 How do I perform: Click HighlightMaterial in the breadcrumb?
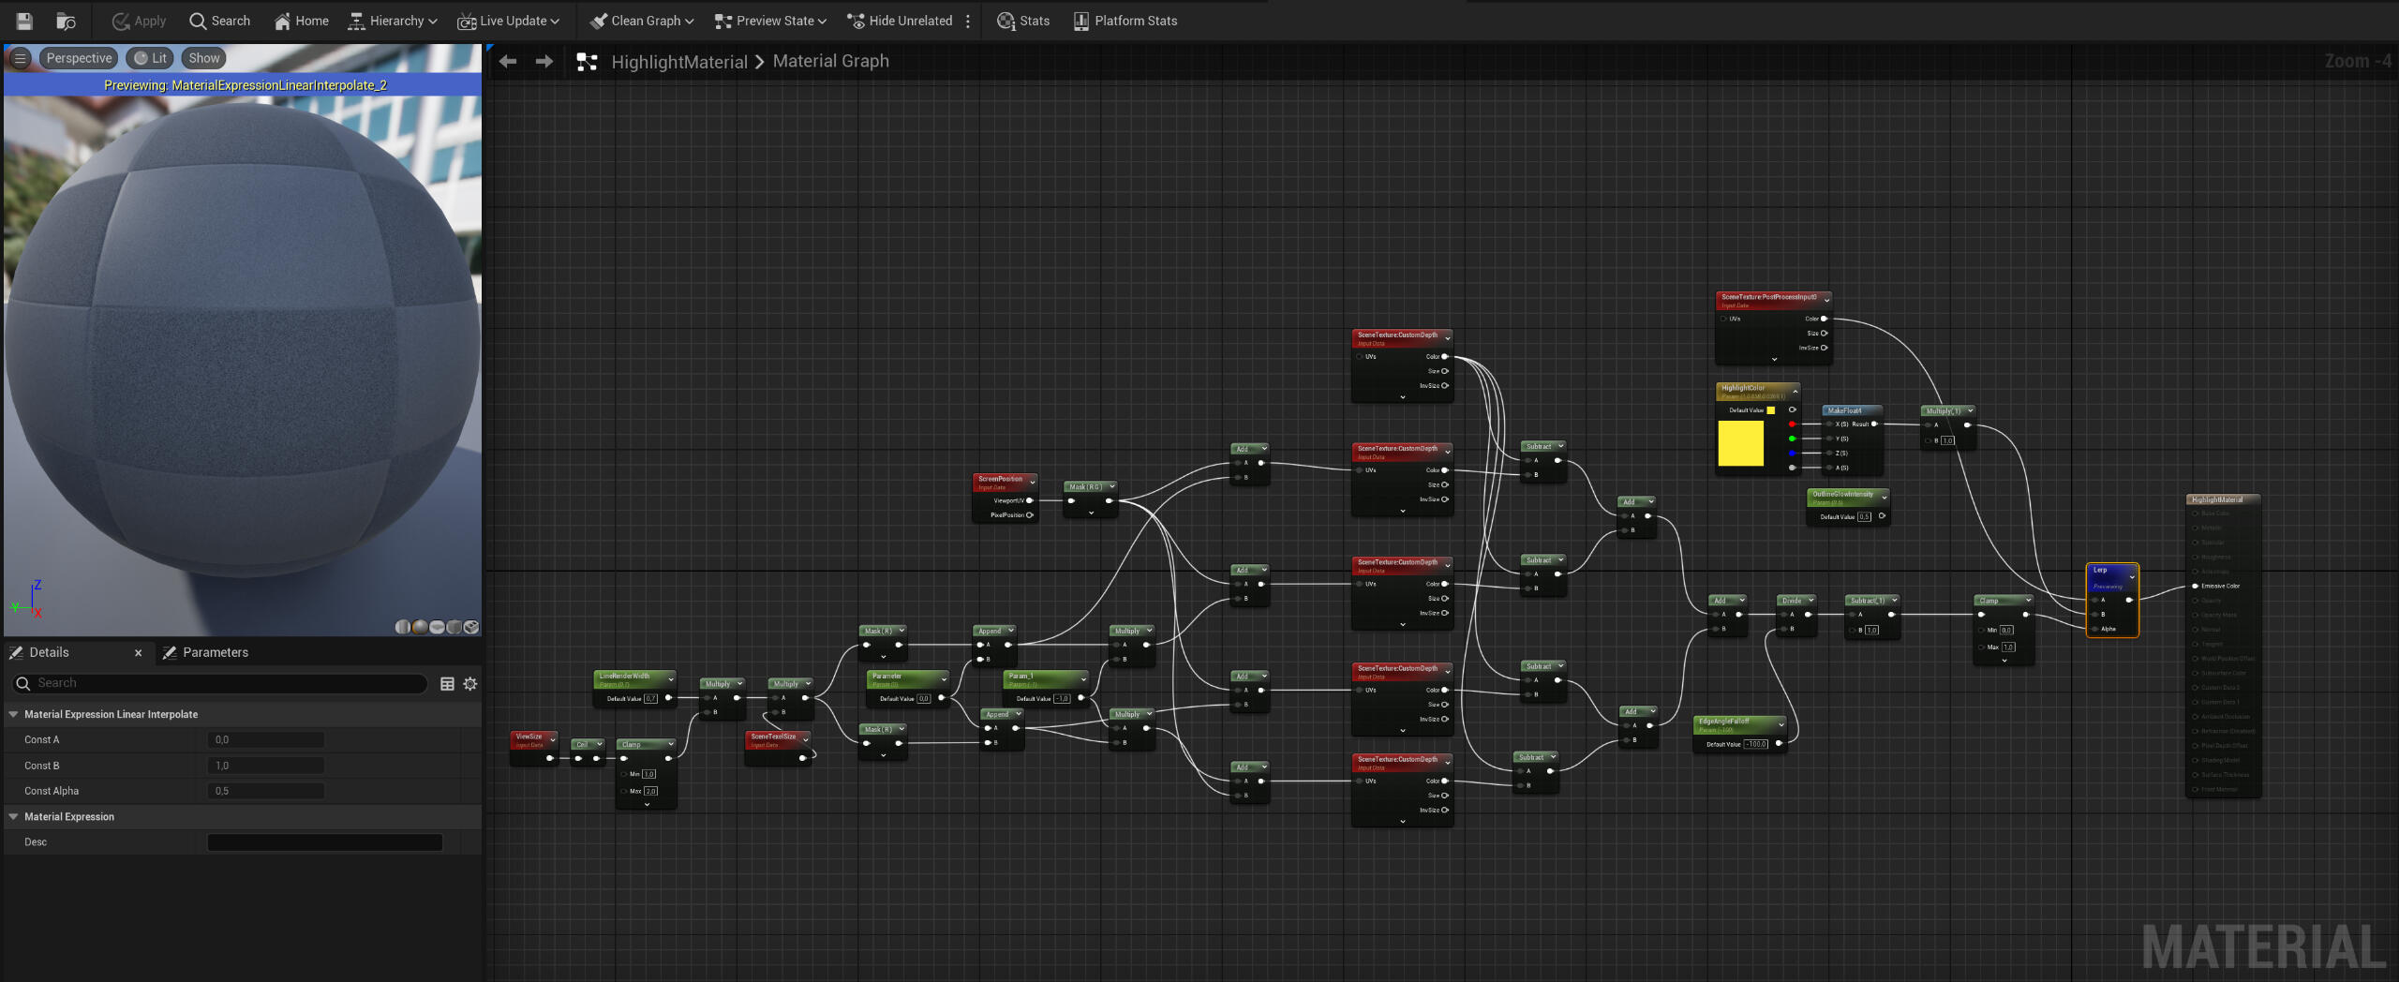coord(678,62)
